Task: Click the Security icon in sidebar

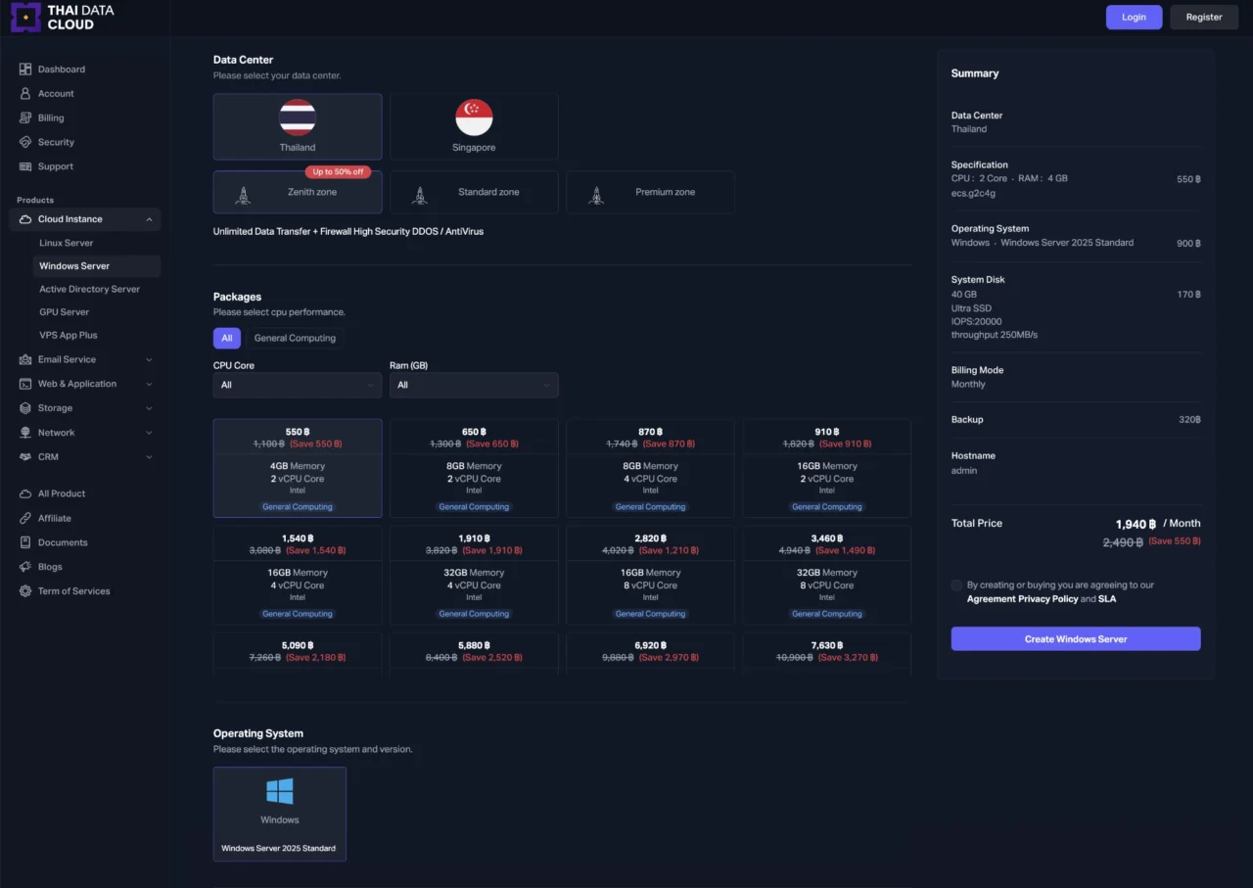Action: click(25, 142)
